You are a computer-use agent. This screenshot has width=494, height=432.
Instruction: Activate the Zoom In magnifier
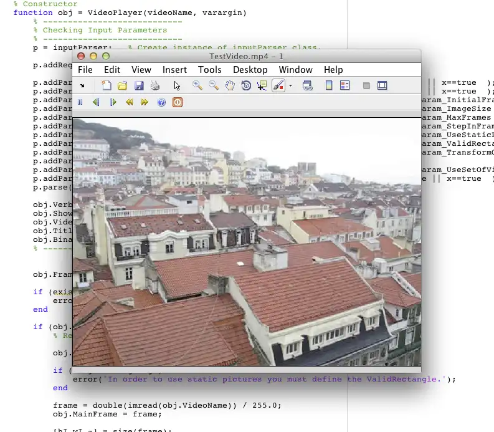click(x=197, y=85)
